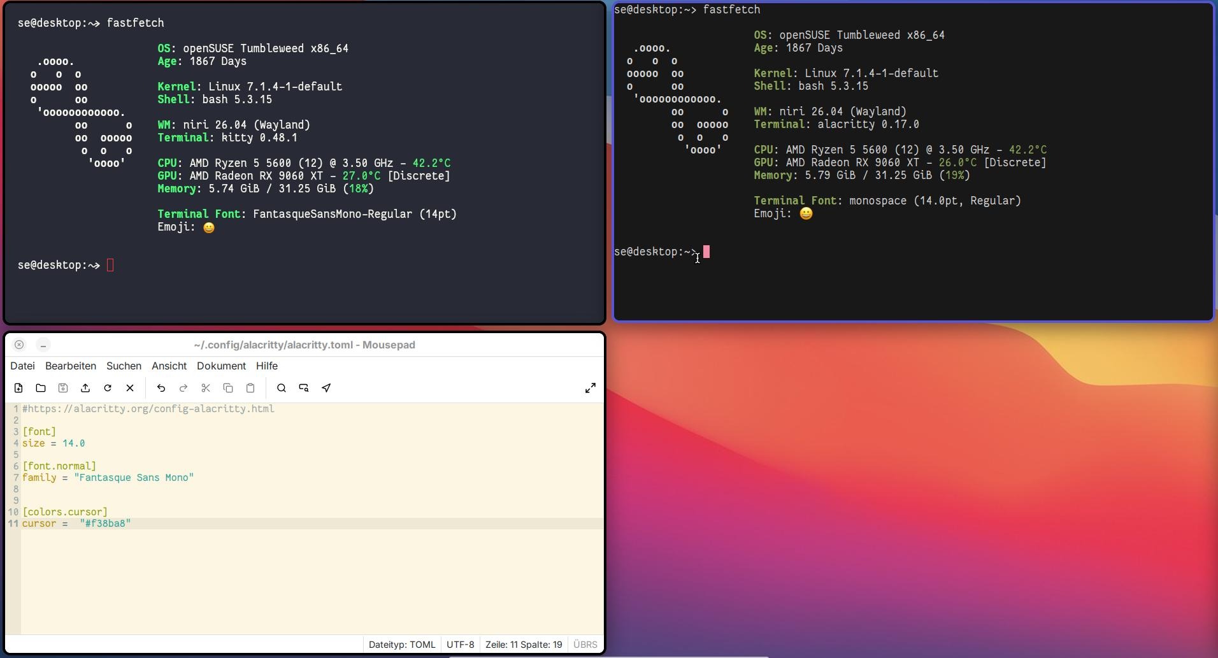Click the Memory 5.79 GiB line in alacritty
Screen dimensions: 1218x658
click(862, 175)
